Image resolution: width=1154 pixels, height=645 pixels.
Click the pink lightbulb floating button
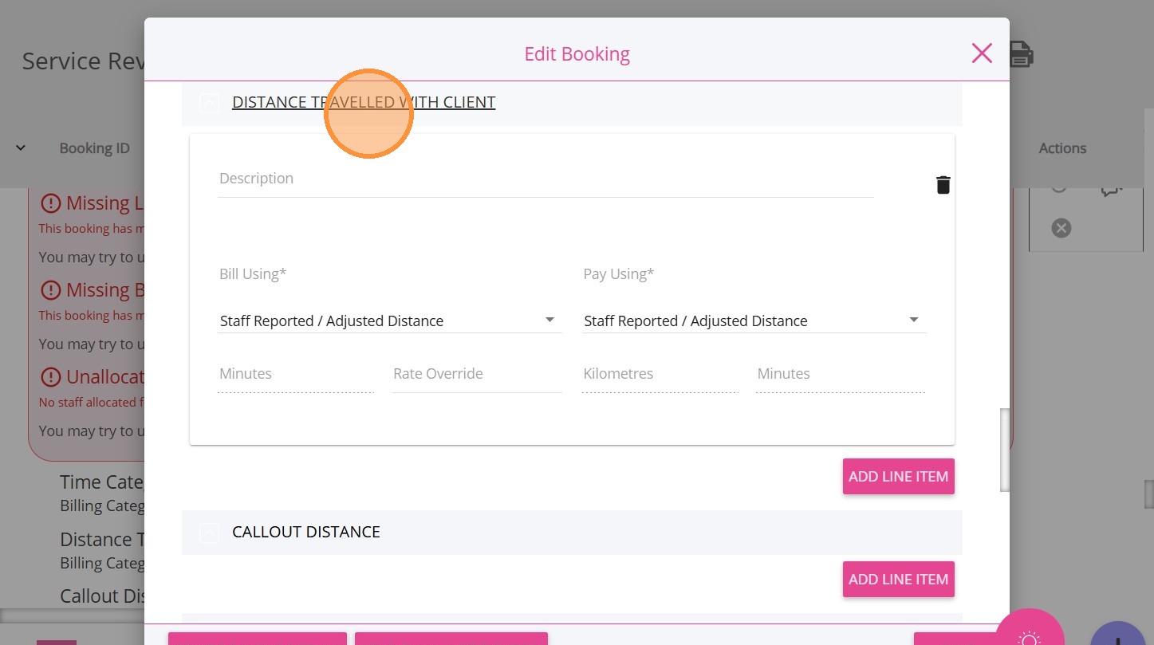coord(1029,635)
